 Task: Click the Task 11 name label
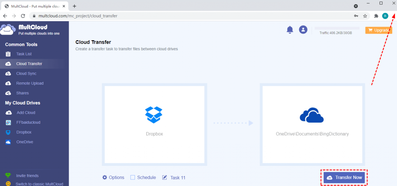click(x=178, y=177)
